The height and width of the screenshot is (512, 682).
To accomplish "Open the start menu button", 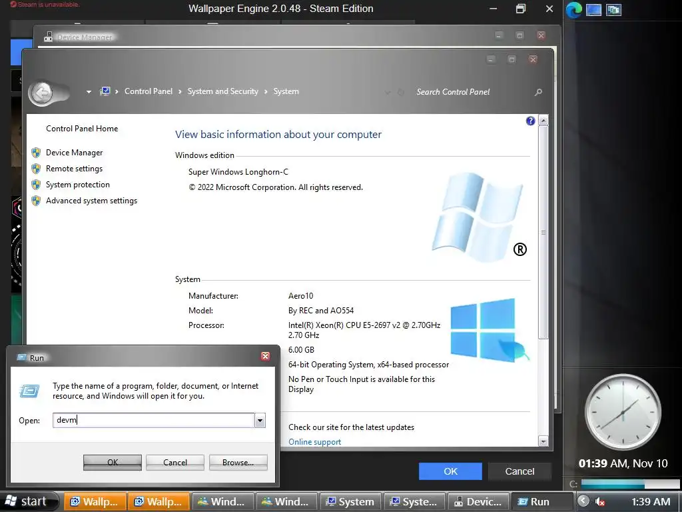I will 29,501.
